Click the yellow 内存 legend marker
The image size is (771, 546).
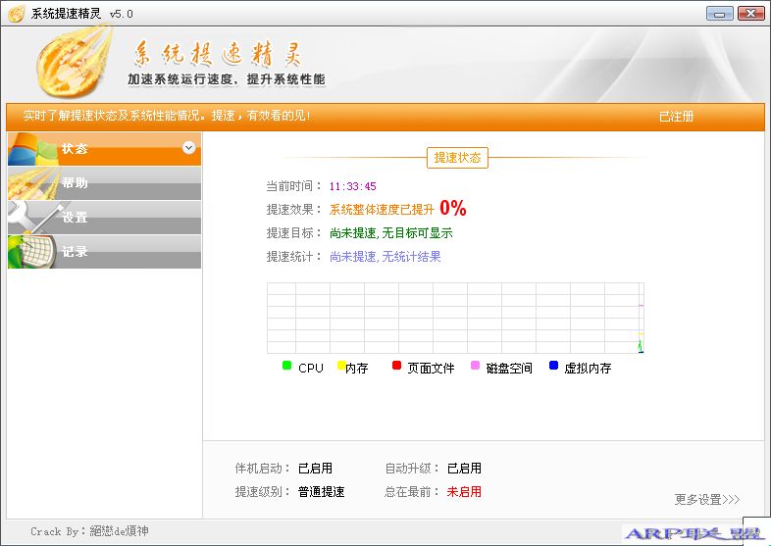pyautogui.click(x=341, y=366)
